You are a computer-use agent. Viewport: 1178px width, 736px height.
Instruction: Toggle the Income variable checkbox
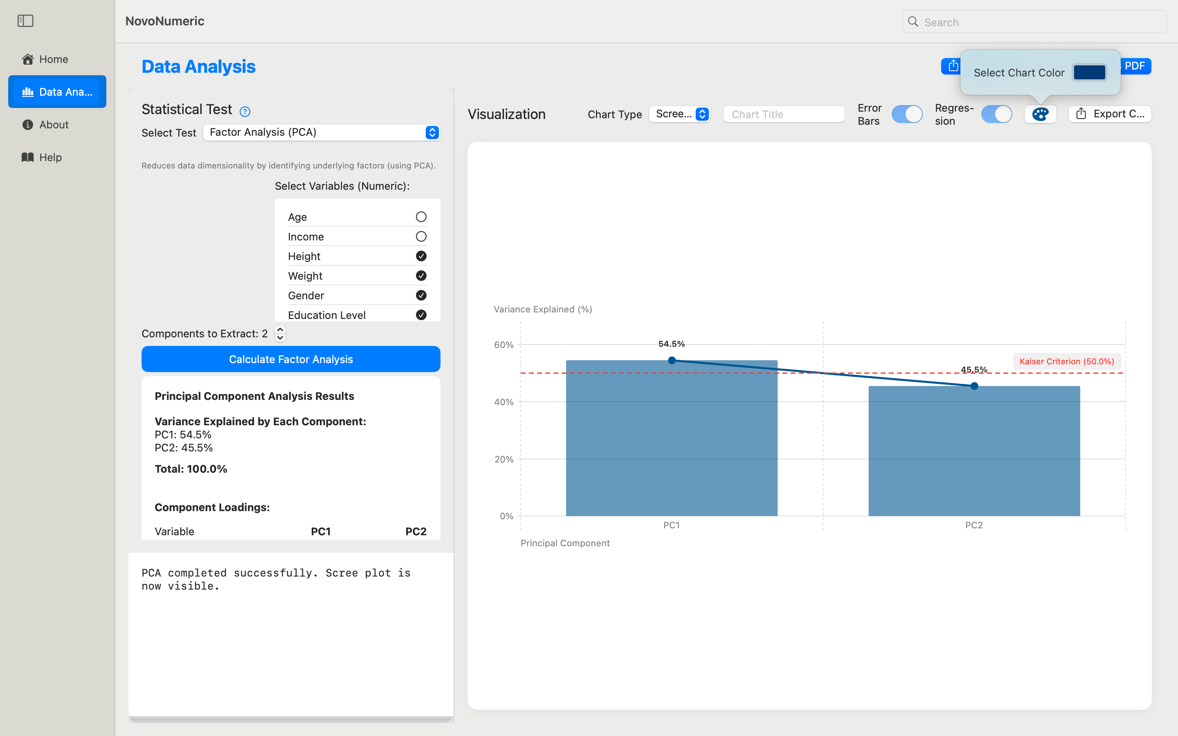(x=421, y=236)
